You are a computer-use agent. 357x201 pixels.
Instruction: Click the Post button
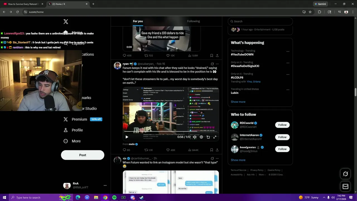tap(83, 155)
